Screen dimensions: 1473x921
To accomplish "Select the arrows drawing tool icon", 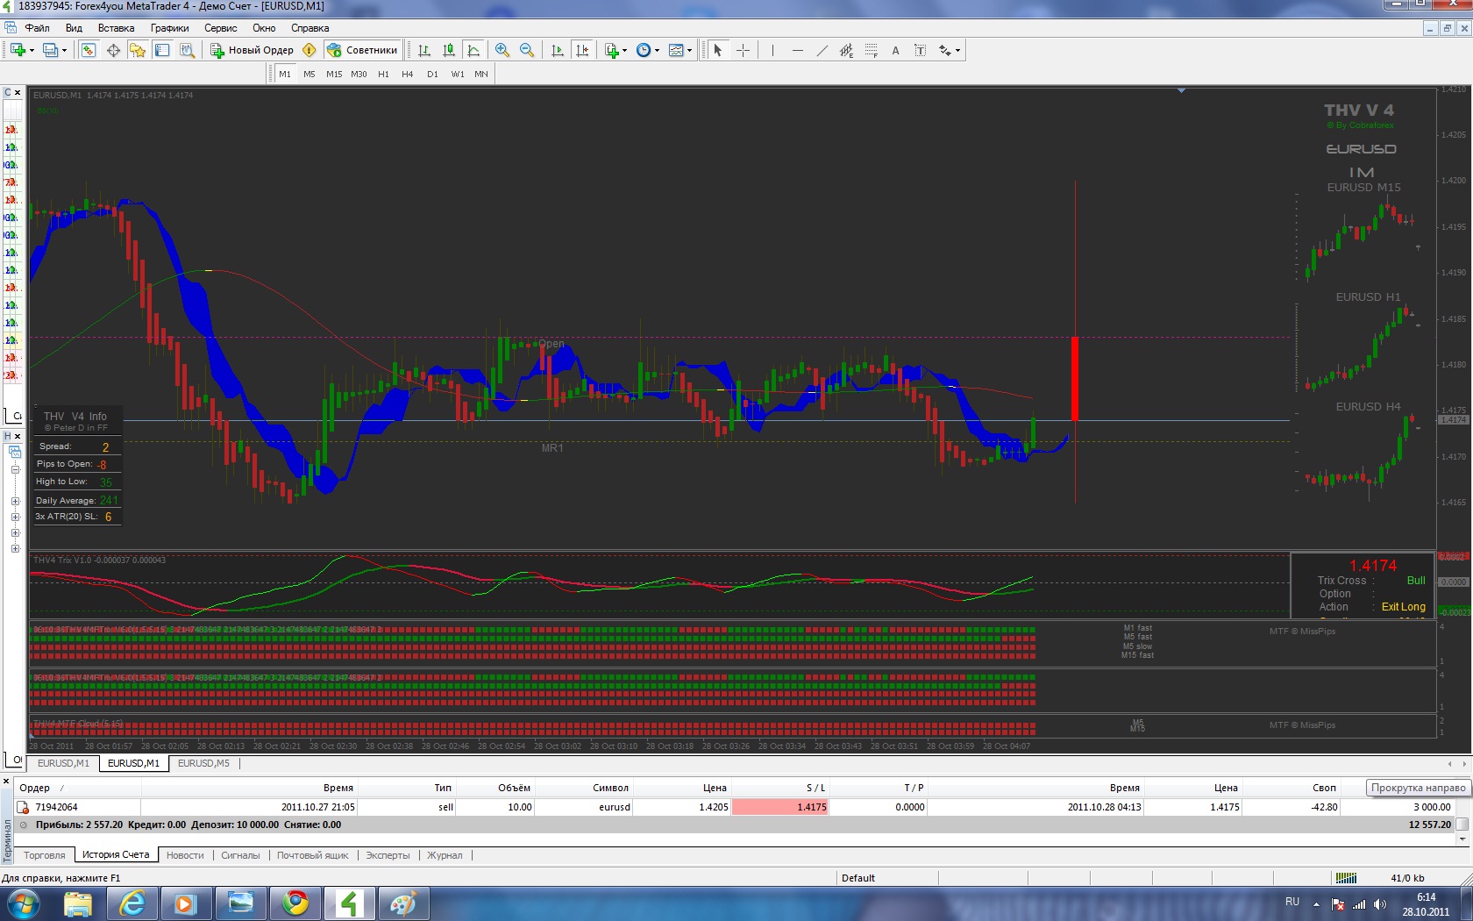I will (x=945, y=50).
